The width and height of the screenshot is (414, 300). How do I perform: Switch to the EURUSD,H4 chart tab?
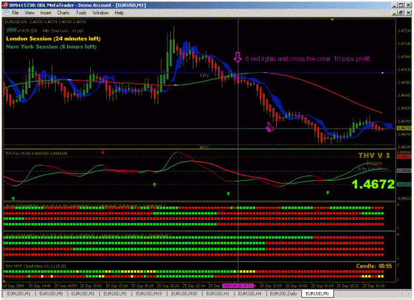pos(250,293)
